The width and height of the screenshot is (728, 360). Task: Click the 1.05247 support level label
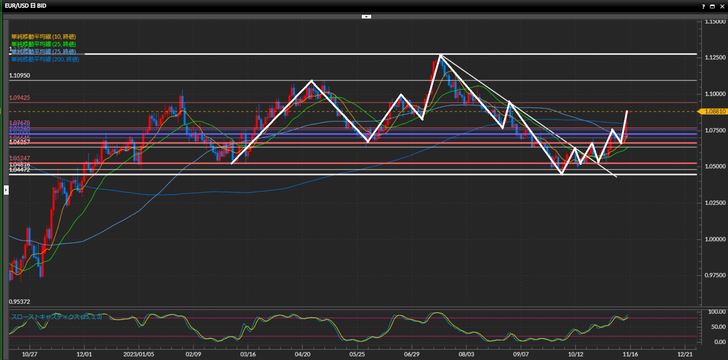(x=20, y=158)
